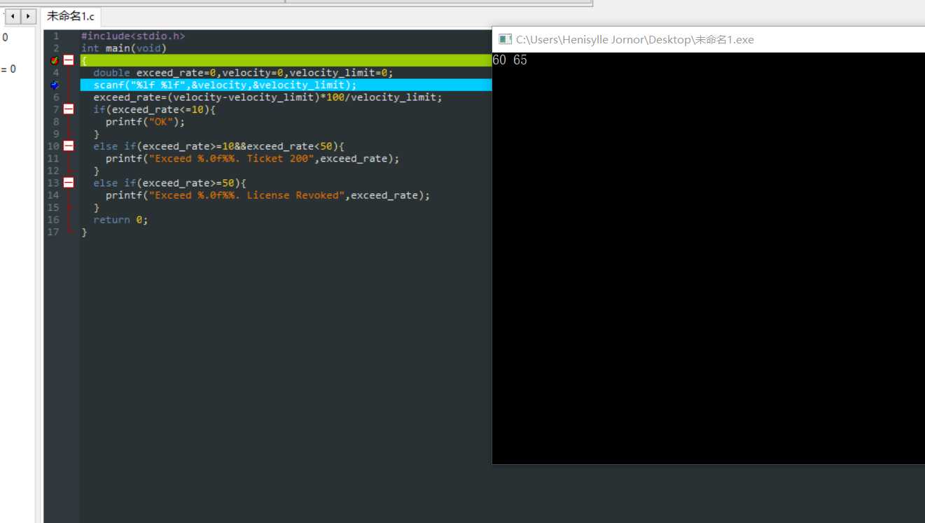The width and height of the screenshot is (925, 523).
Task: Collapse the main function block fold marker
Action: [68, 60]
